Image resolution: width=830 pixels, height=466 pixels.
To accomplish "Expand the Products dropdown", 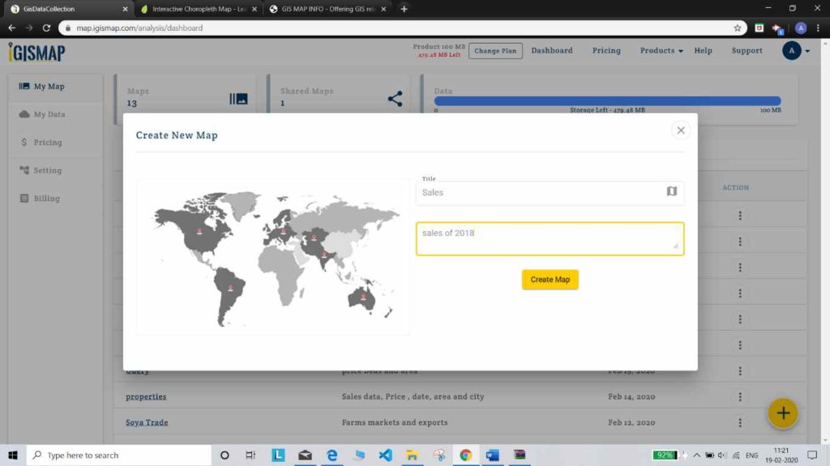I will [661, 51].
